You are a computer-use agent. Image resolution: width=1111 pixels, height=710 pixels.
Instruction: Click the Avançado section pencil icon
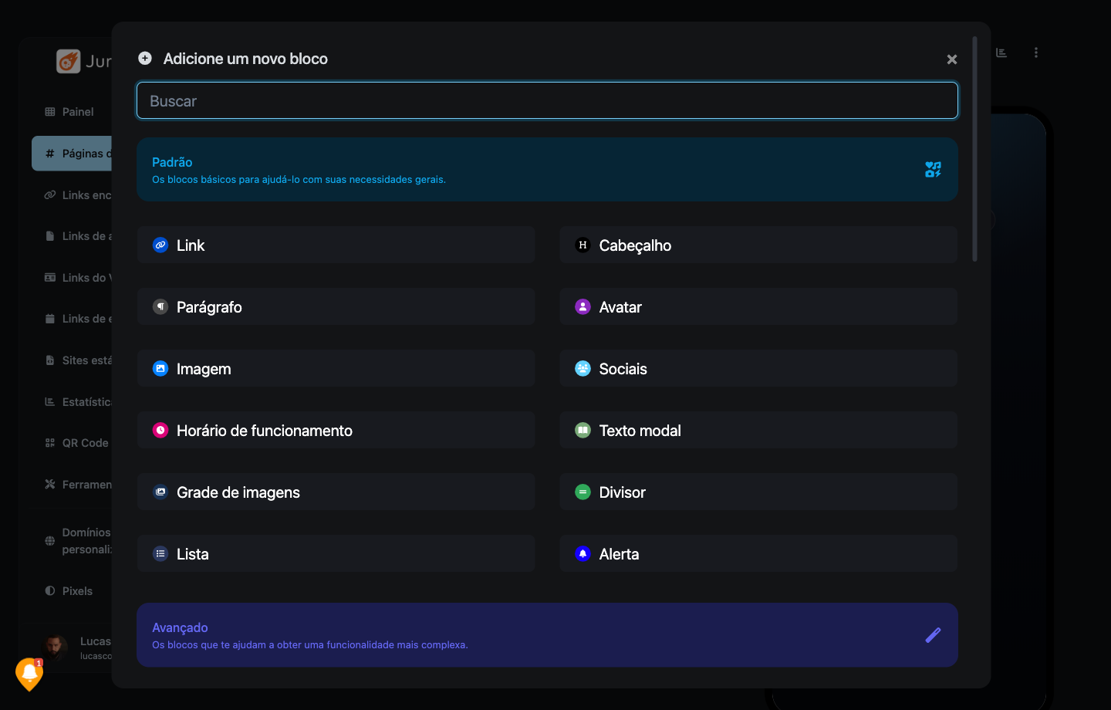tap(933, 635)
